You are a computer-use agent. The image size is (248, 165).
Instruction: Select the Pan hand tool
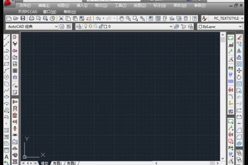click(x=121, y=19)
